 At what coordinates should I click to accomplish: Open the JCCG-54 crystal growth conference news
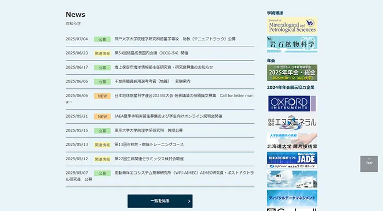point(151,53)
